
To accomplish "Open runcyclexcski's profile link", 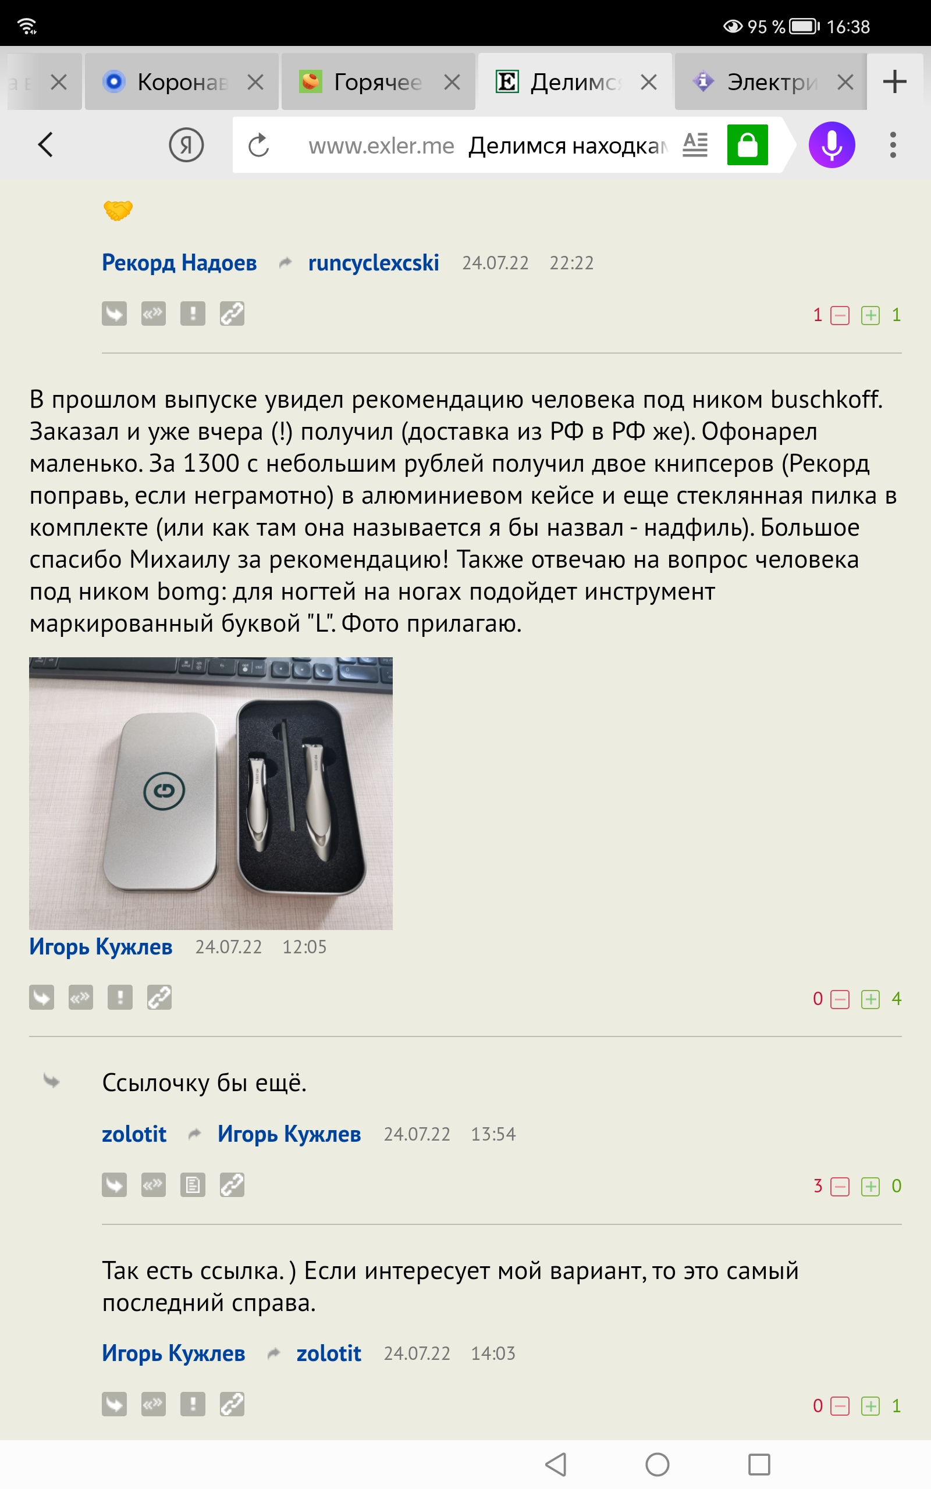I will point(373,263).
